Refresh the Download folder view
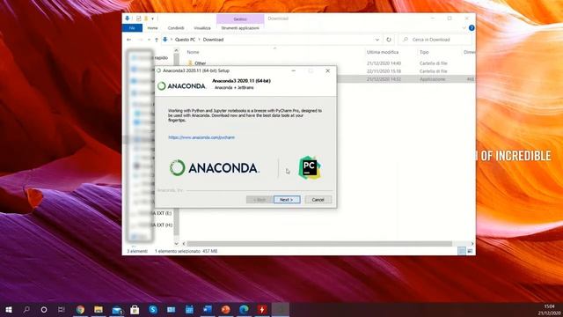Image resolution: width=563 pixels, height=317 pixels. pos(389,40)
